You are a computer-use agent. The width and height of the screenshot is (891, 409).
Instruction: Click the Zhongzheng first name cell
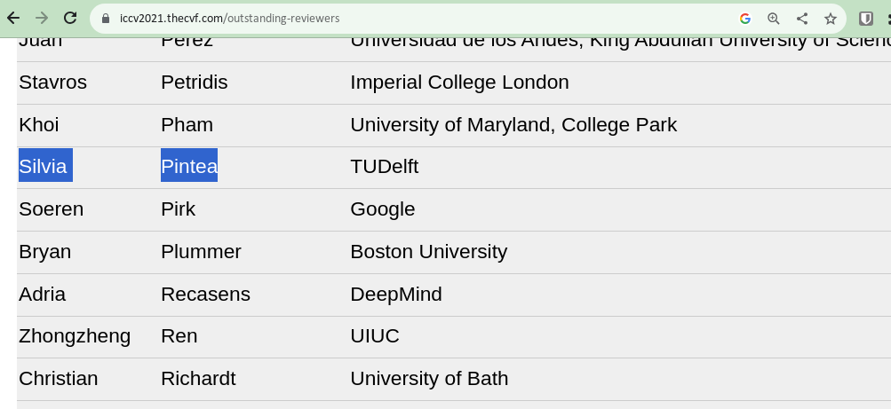tap(75, 336)
